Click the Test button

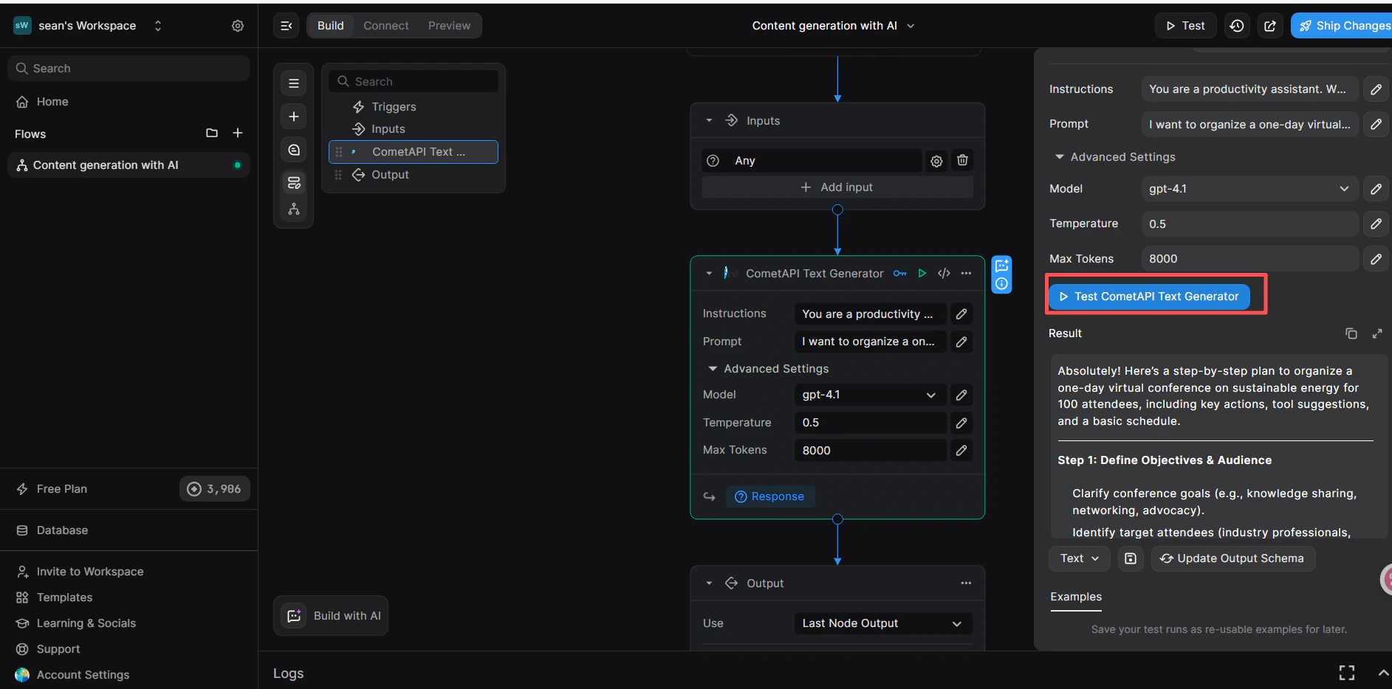[1185, 26]
